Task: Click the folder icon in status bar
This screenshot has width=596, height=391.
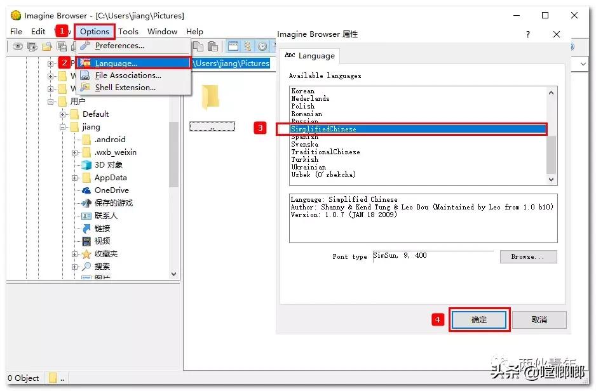Action: pyautogui.click(x=53, y=378)
